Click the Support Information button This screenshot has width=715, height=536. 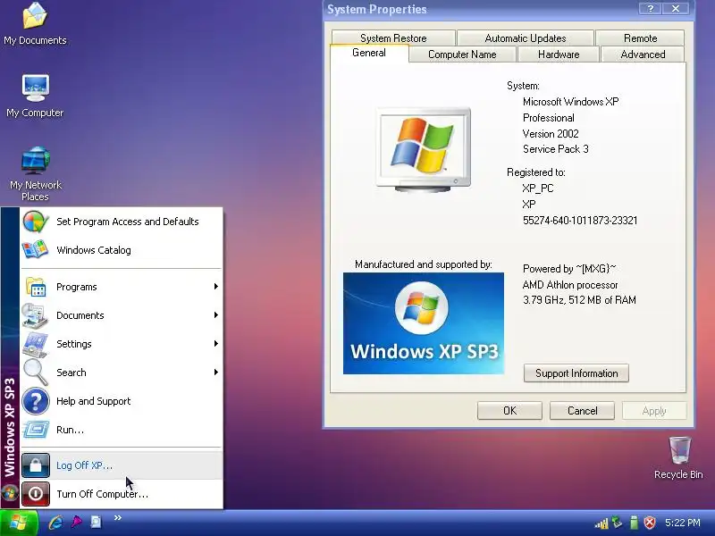click(576, 373)
